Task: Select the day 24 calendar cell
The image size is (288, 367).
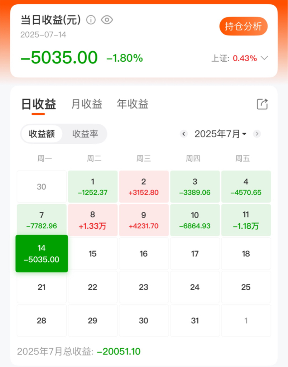Action: point(195,287)
